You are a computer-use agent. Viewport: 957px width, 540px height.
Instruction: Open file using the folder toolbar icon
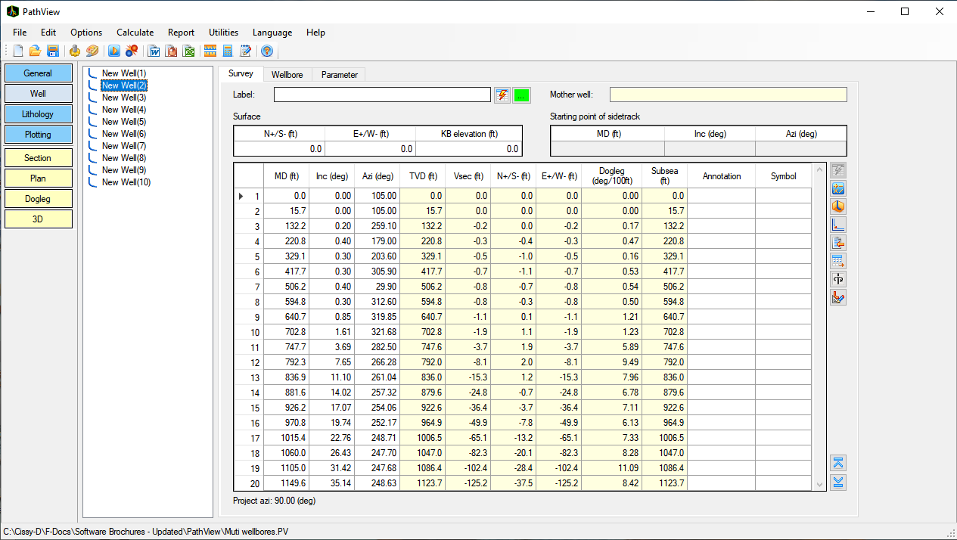tap(35, 51)
